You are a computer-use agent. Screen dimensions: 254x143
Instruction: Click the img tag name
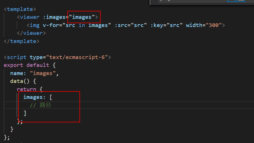(34, 25)
